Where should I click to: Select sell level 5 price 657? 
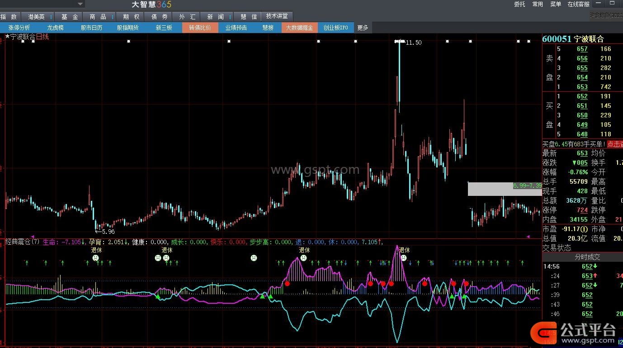[582, 49]
